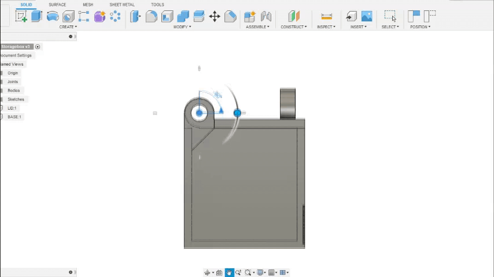Choose the Move/Copy arrows tool
Viewport: 494px width, 277px height.
pyautogui.click(x=215, y=16)
